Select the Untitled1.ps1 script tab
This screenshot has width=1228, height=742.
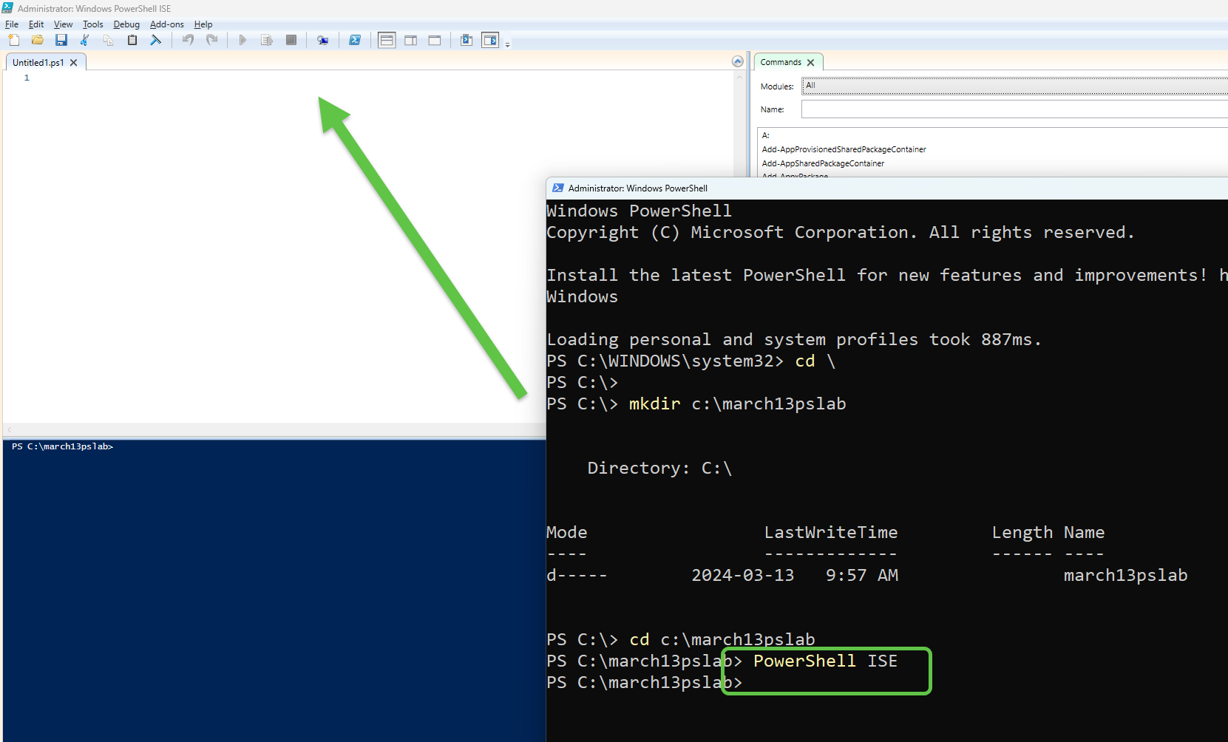click(x=38, y=63)
